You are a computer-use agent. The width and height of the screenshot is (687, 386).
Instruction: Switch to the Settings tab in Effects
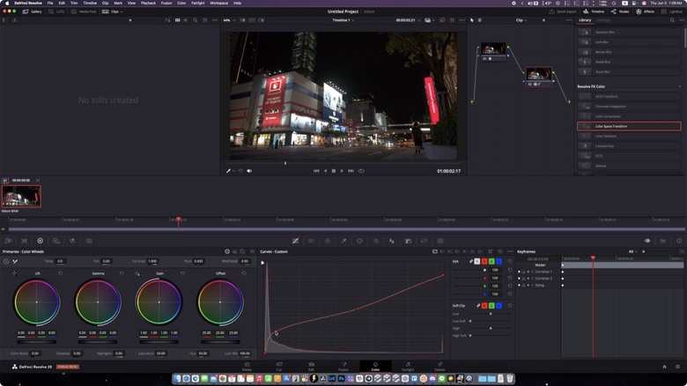point(602,20)
